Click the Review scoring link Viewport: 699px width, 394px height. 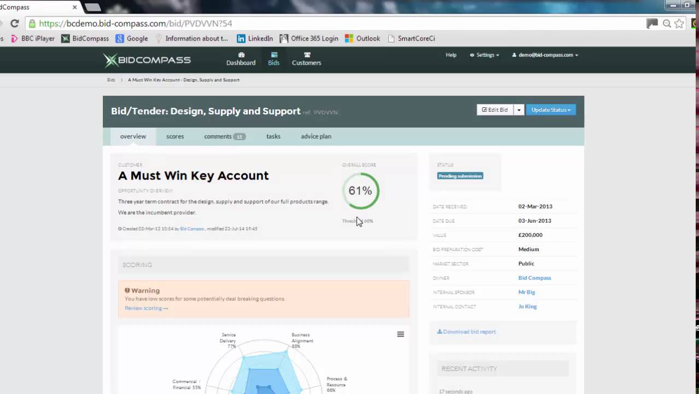[147, 308]
